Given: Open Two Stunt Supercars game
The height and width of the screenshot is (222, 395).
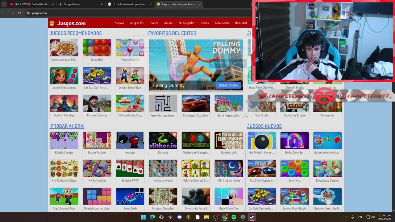Looking at the screenshot, I should 262,171.
